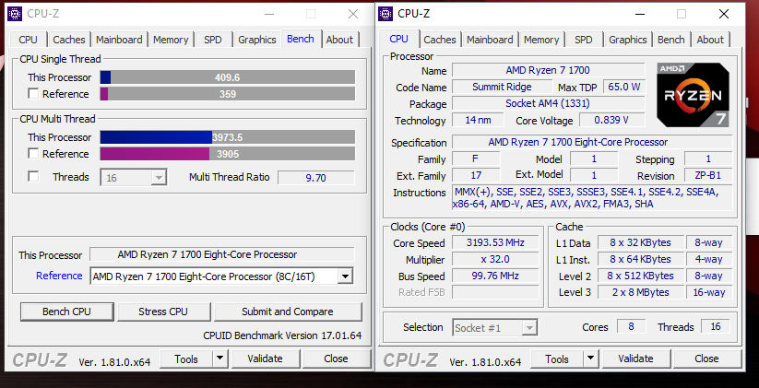The width and height of the screenshot is (759, 388).
Task: Click the Bench CPU button
Action: click(66, 312)
